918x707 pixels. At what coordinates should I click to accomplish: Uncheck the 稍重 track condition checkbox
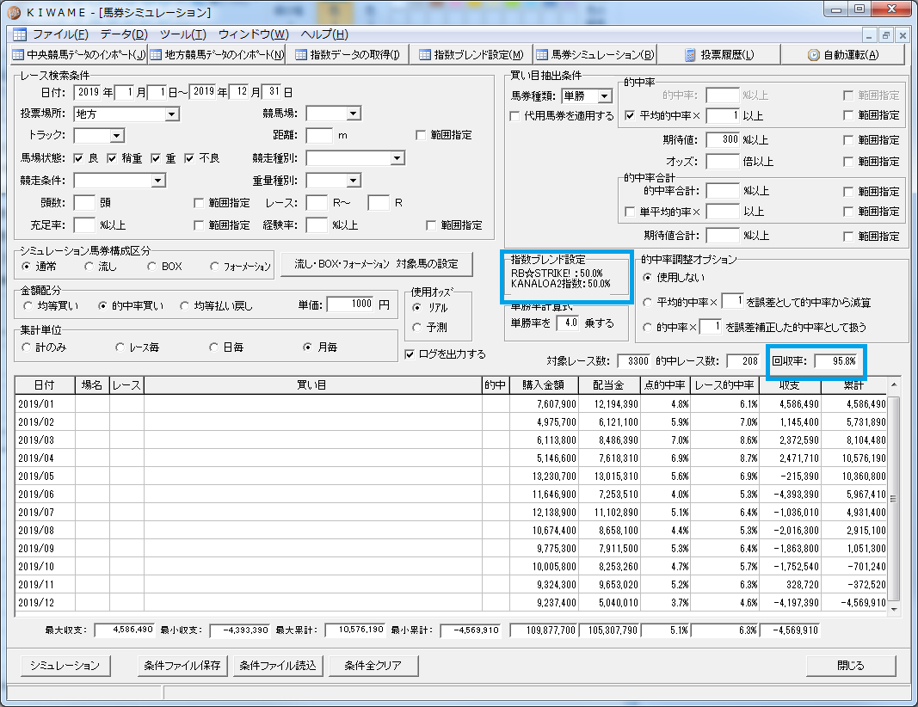pos(112,158)
